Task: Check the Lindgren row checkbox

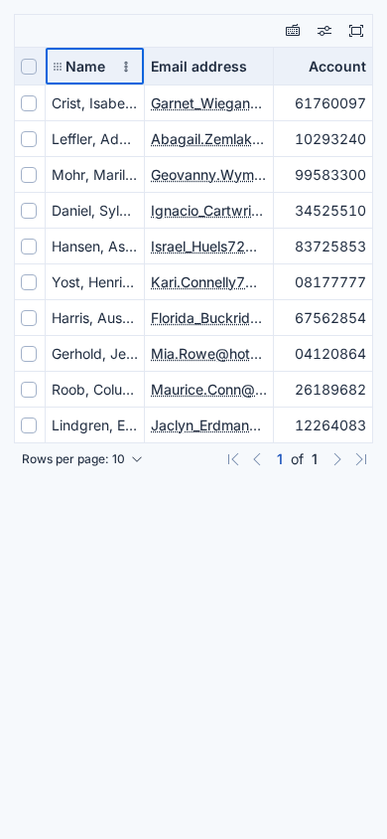Action: [29, 425]
